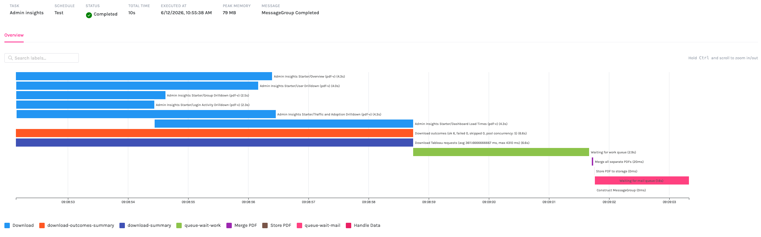Toggle the green queue-wait-work legend swatch
This screenshot has height=237, width=761.
(179, 225)
